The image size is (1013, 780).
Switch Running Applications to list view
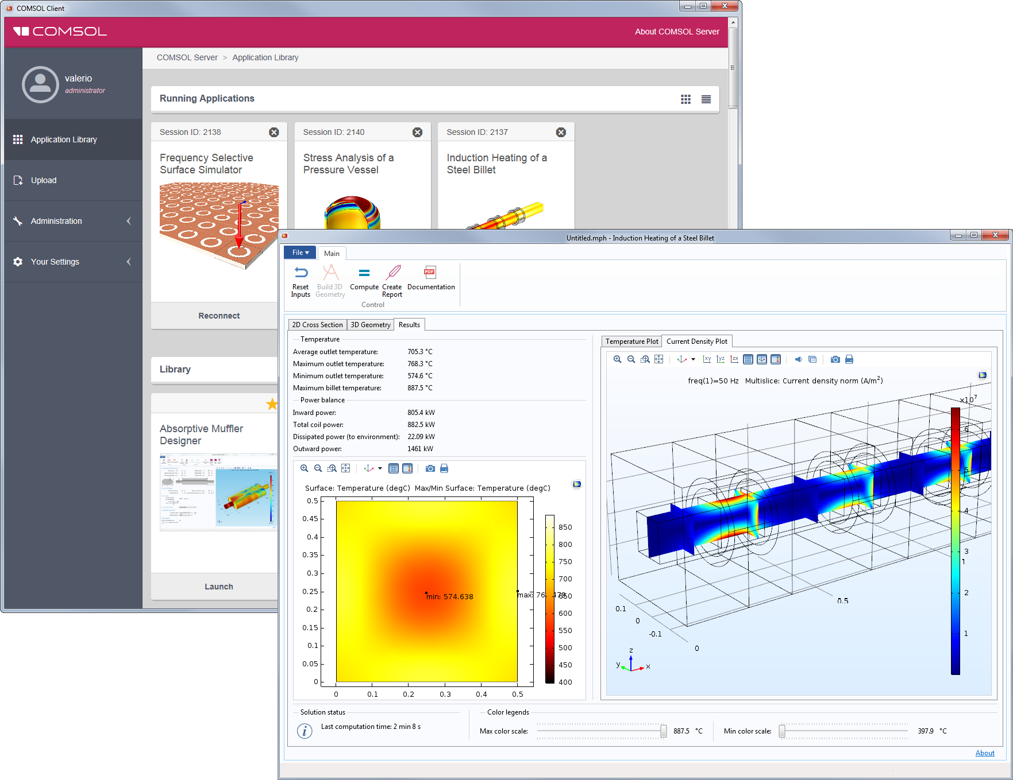coord(706,99)
